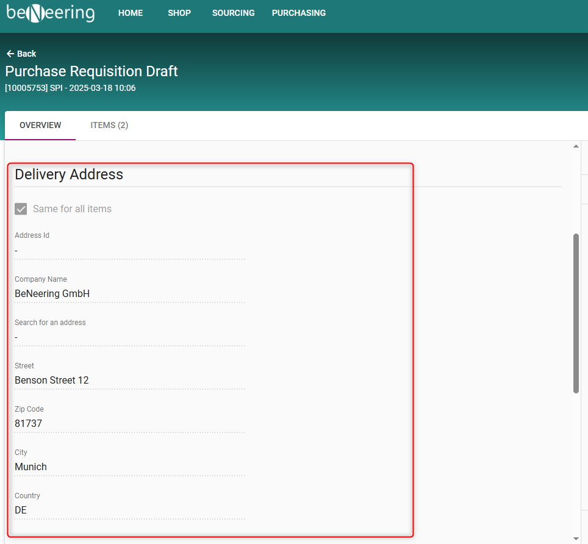This screenshot has width=588, height=544.
Task: Click the beNeering logo
Action: pyautogui.click(x=51, y=13)
